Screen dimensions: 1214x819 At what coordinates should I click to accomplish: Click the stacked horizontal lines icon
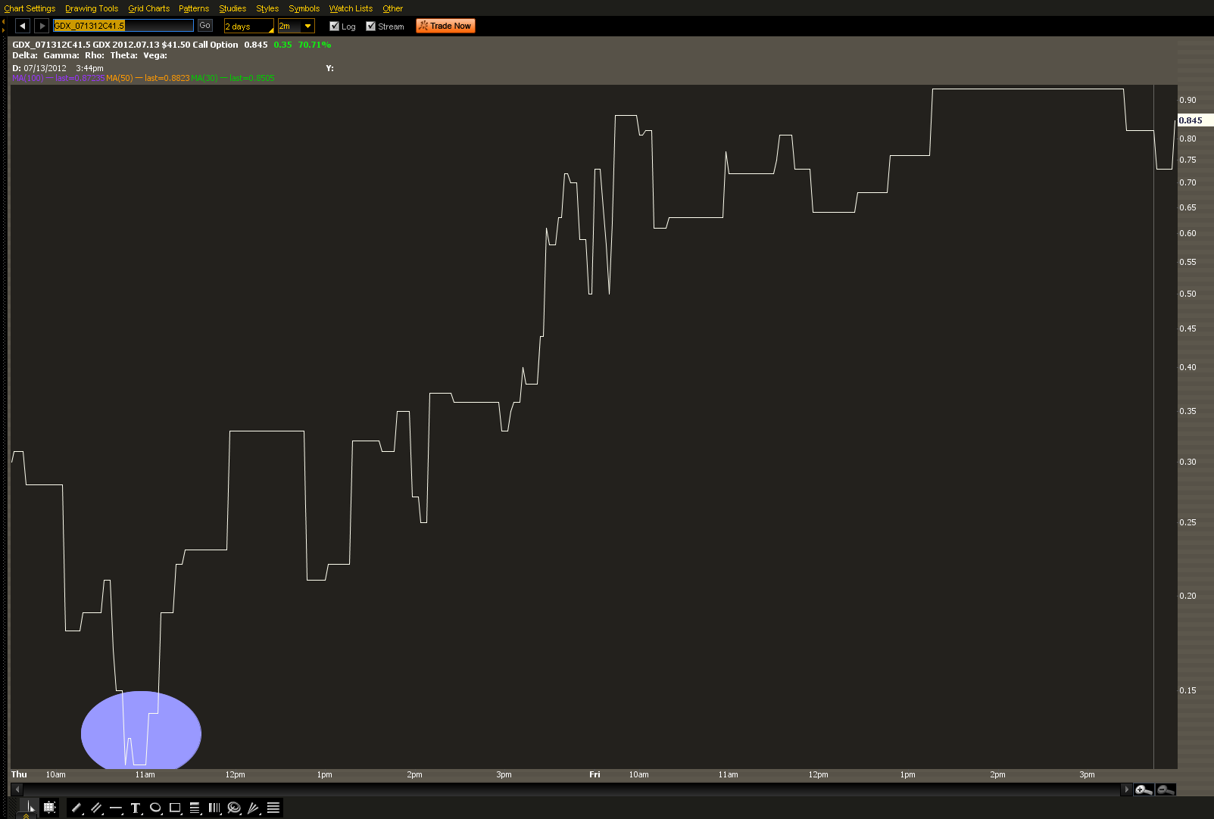[x=273, y=808]
